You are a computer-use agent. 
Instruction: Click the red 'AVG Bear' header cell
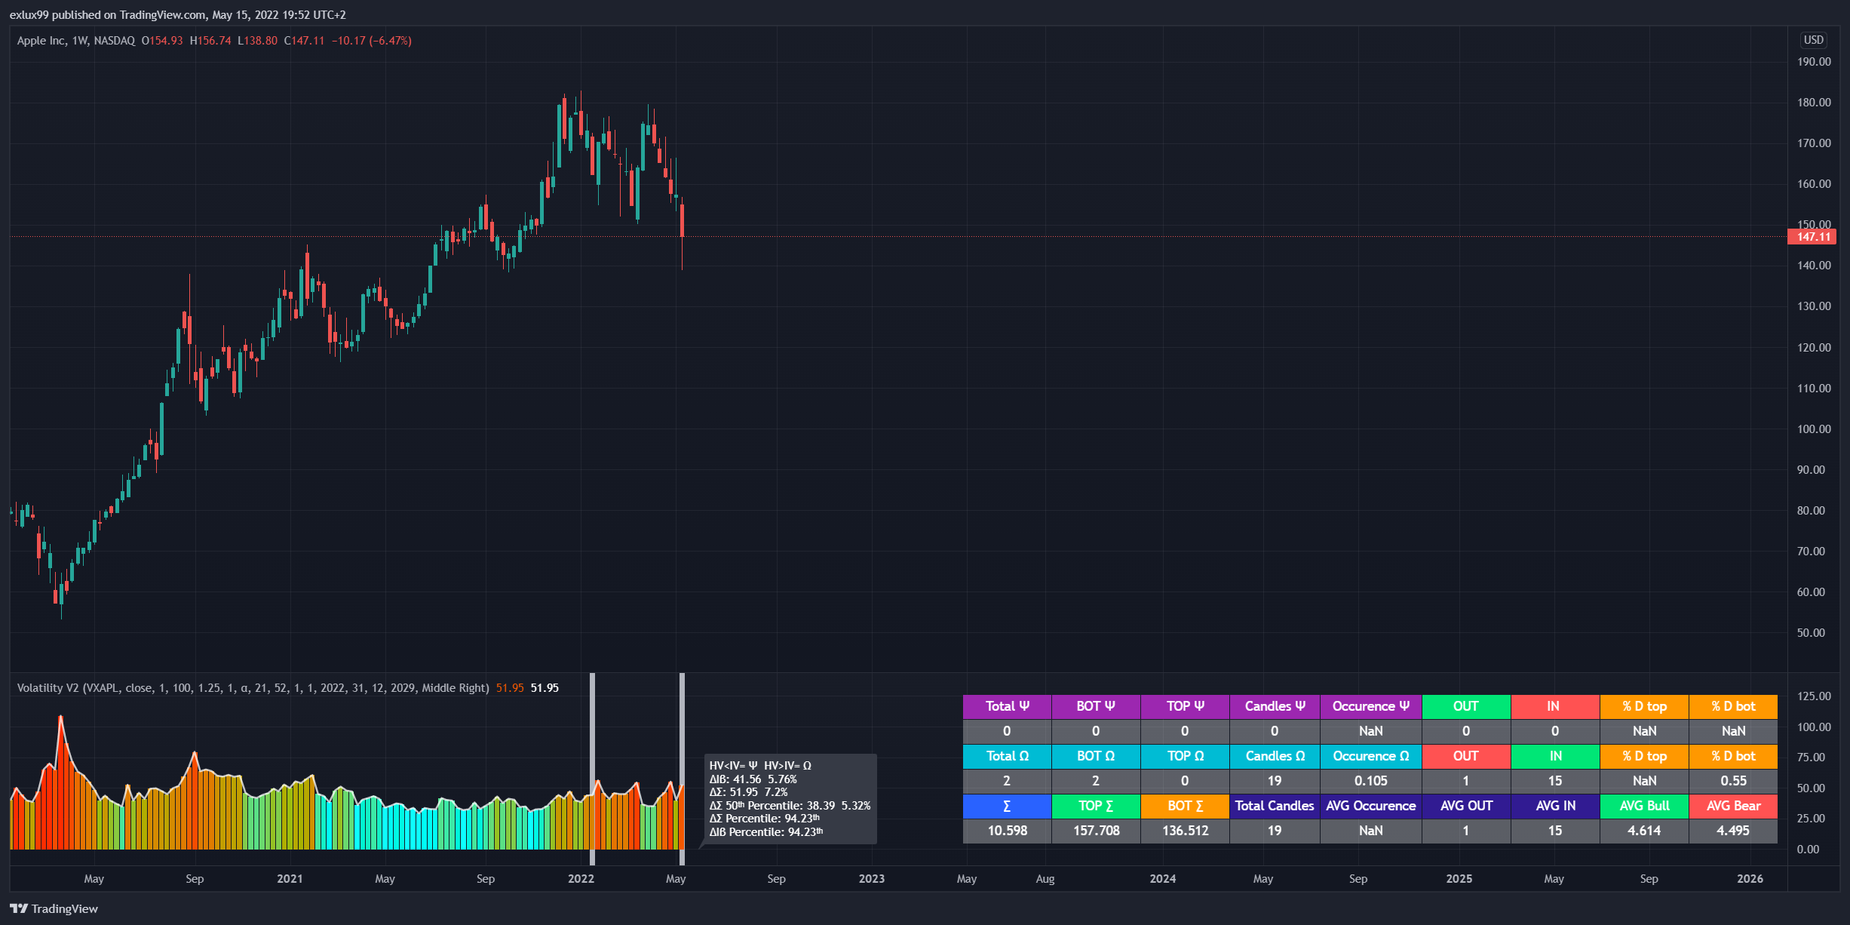click(1733, 806)
